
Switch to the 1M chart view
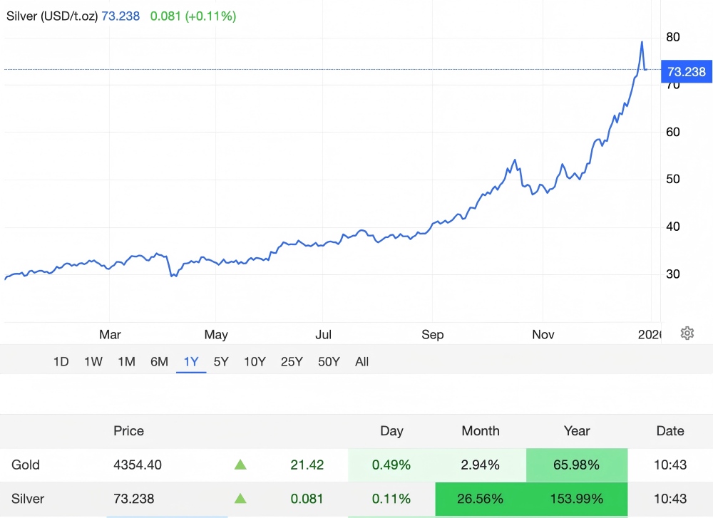click(126, 361)
